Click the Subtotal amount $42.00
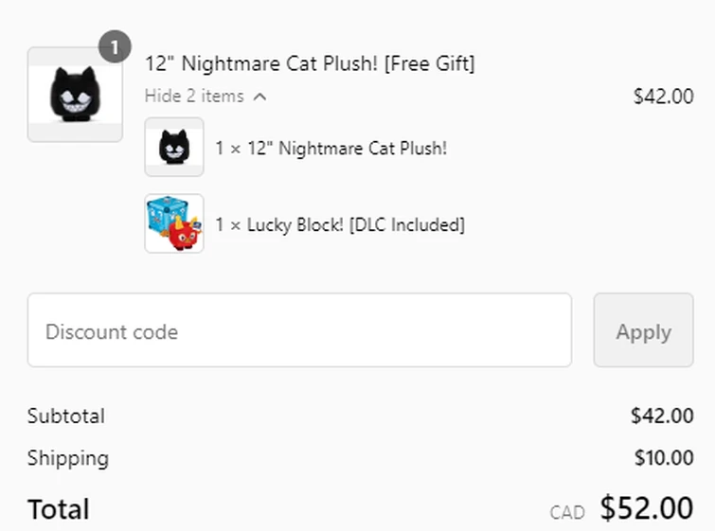 pyautogui.click(x=662, y=416)
